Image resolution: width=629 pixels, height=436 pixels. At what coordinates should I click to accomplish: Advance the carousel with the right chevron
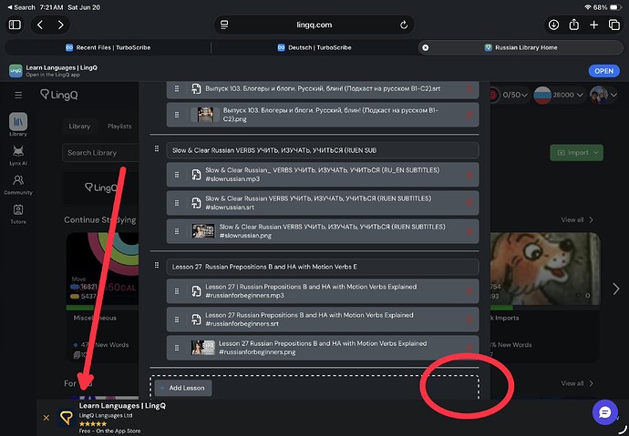pyautogui.click(x=616, y=289)
